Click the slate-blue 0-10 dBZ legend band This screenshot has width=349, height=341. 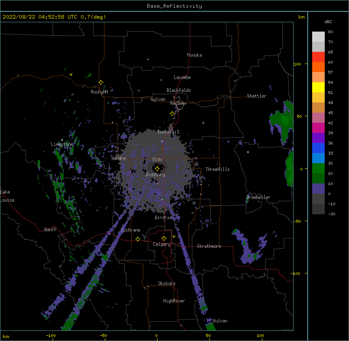(x=318, y=189)
